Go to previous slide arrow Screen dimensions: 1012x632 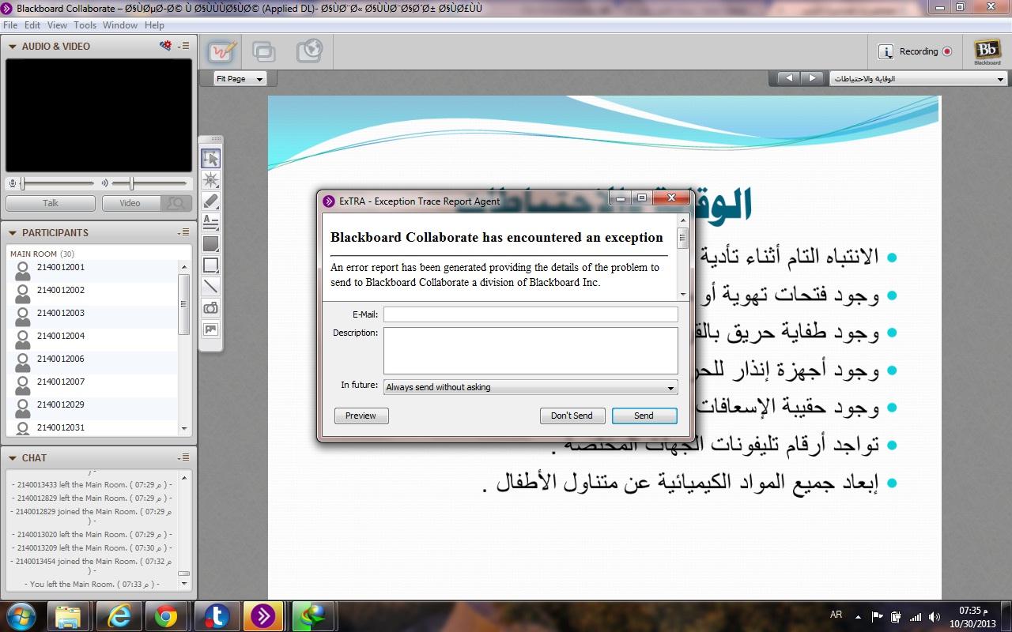[789, 78]
